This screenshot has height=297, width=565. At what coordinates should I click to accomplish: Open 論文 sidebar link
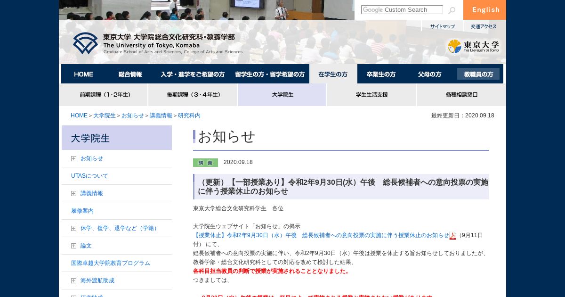click(x=86, y=246)
